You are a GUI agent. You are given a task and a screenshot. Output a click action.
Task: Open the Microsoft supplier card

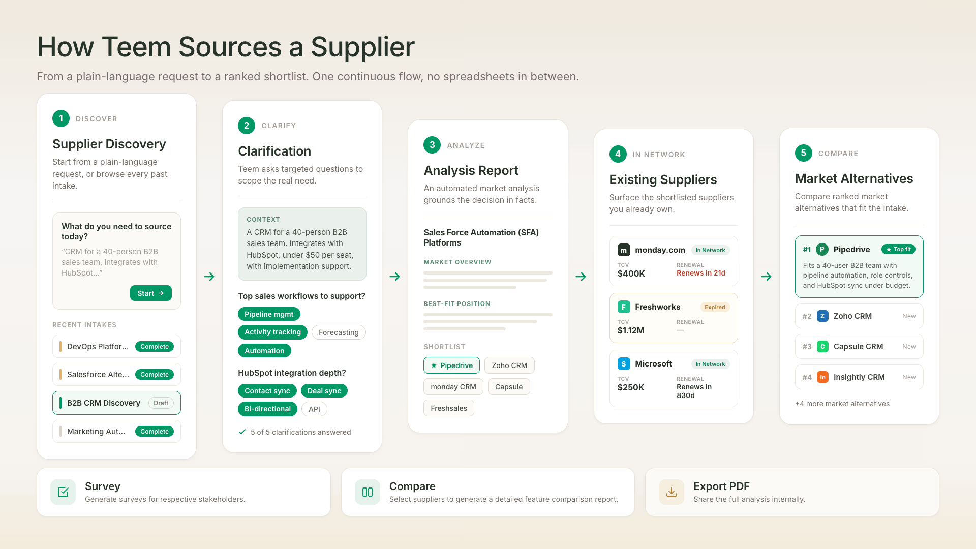click(x=674, y=379)
